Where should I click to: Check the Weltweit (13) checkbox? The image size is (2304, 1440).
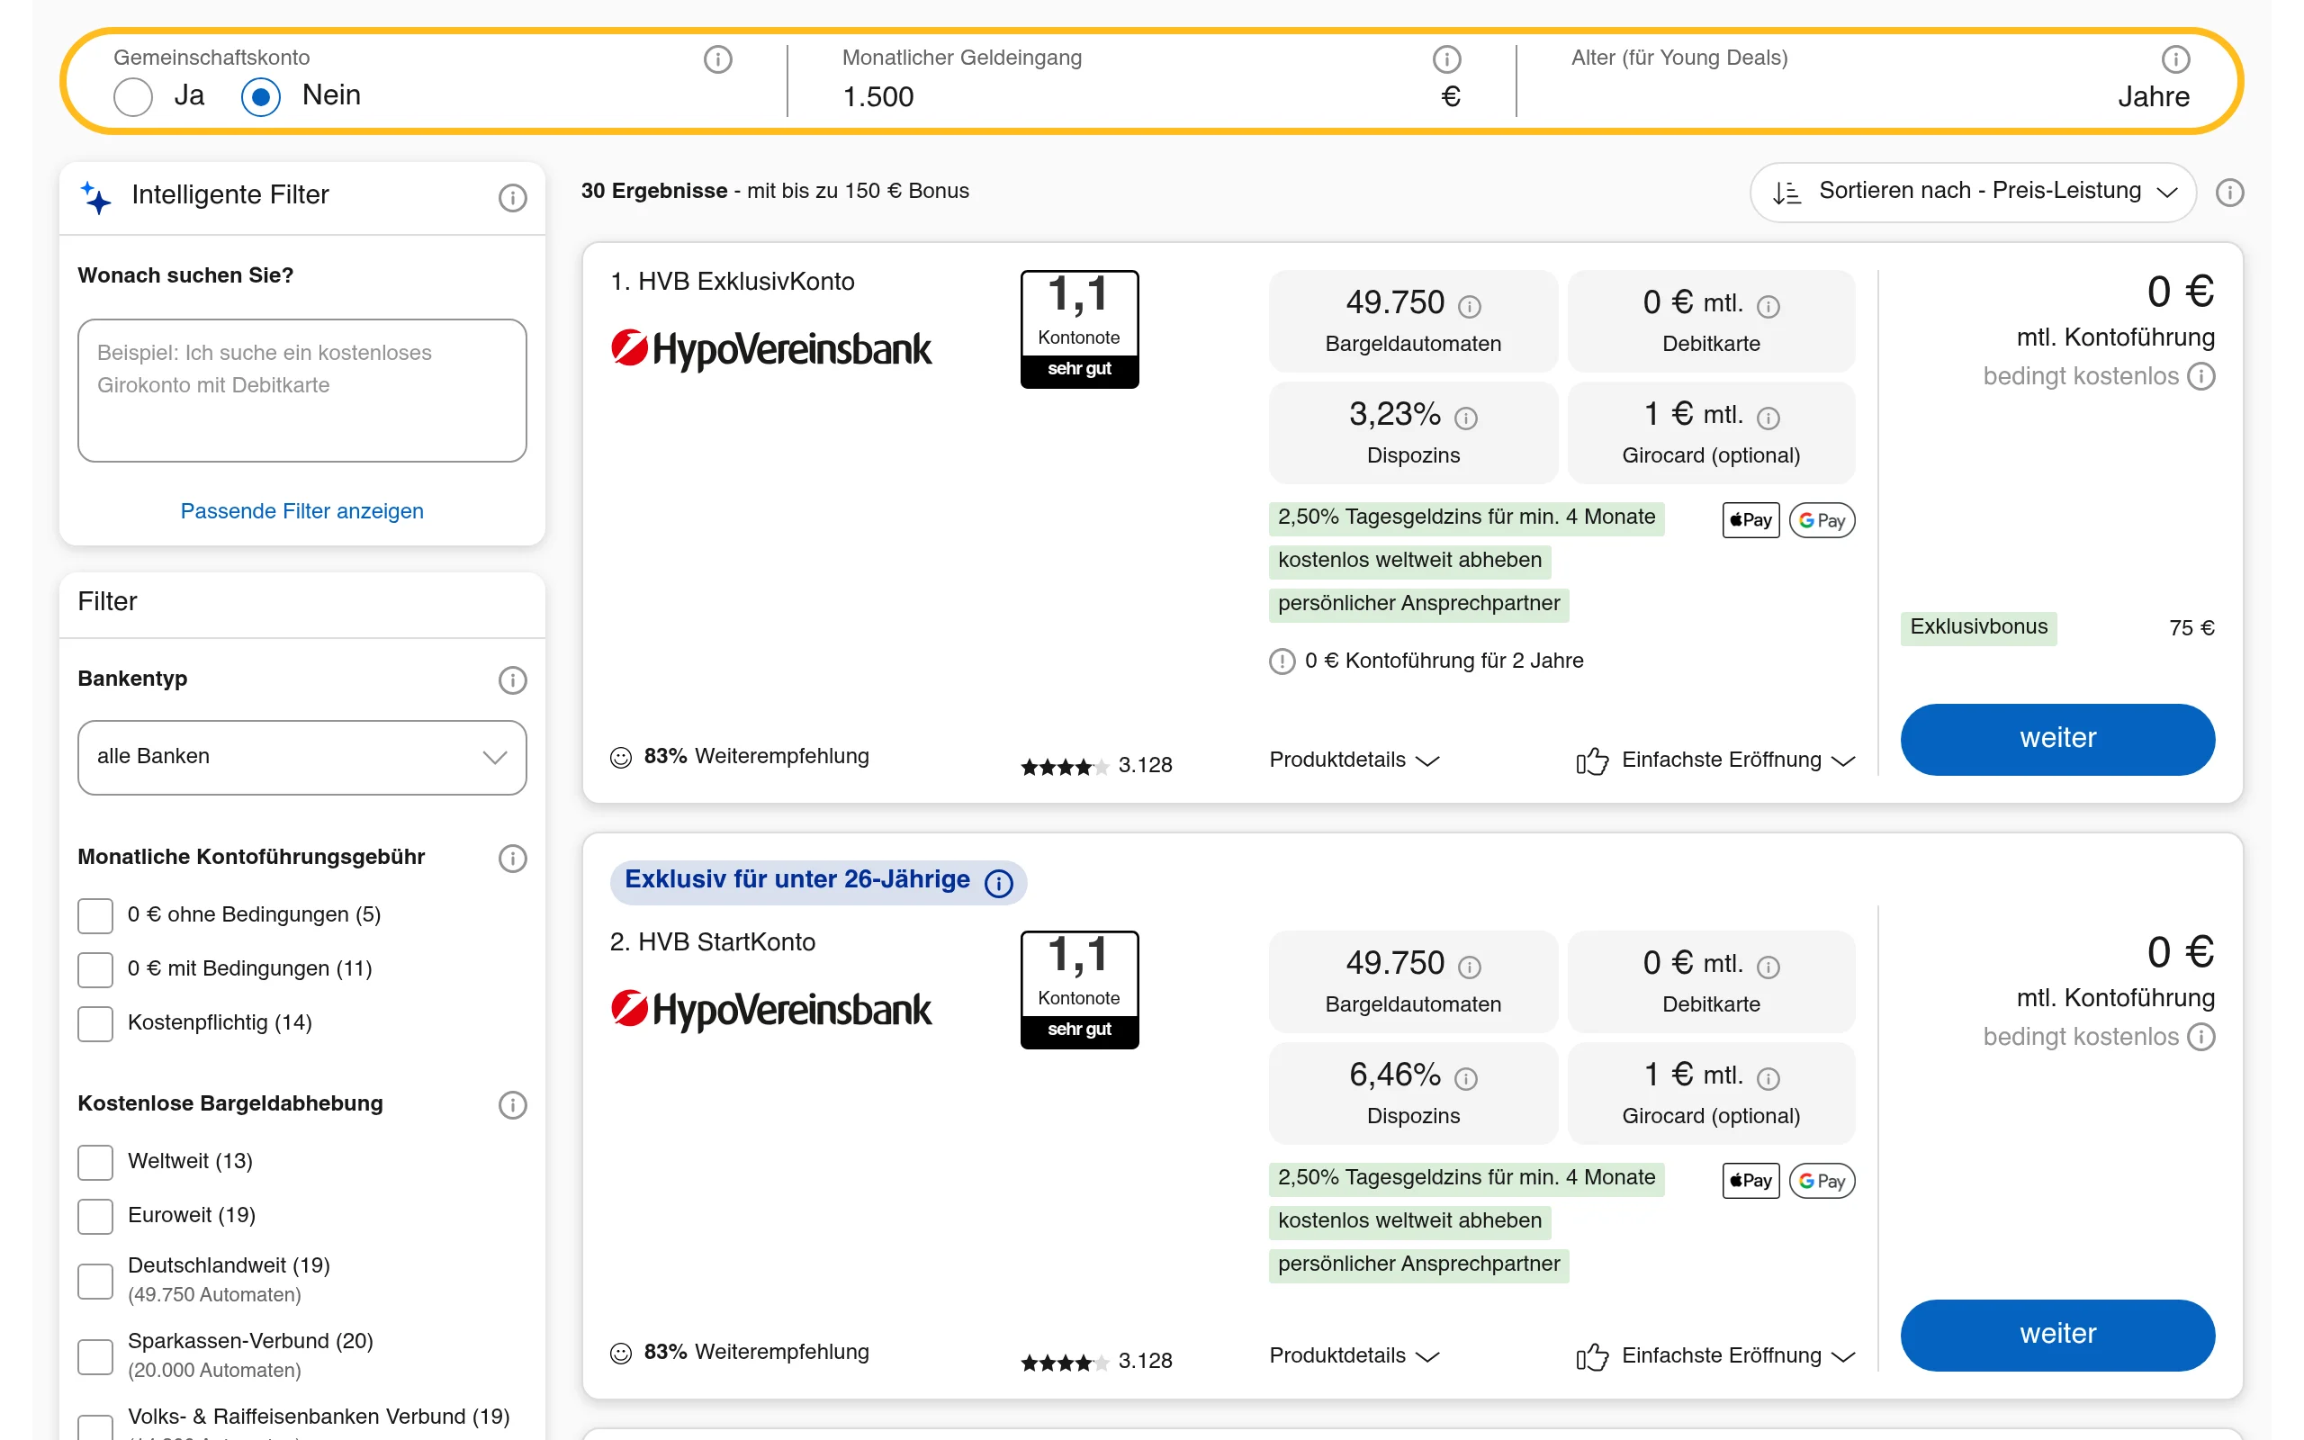point(95,1163)
